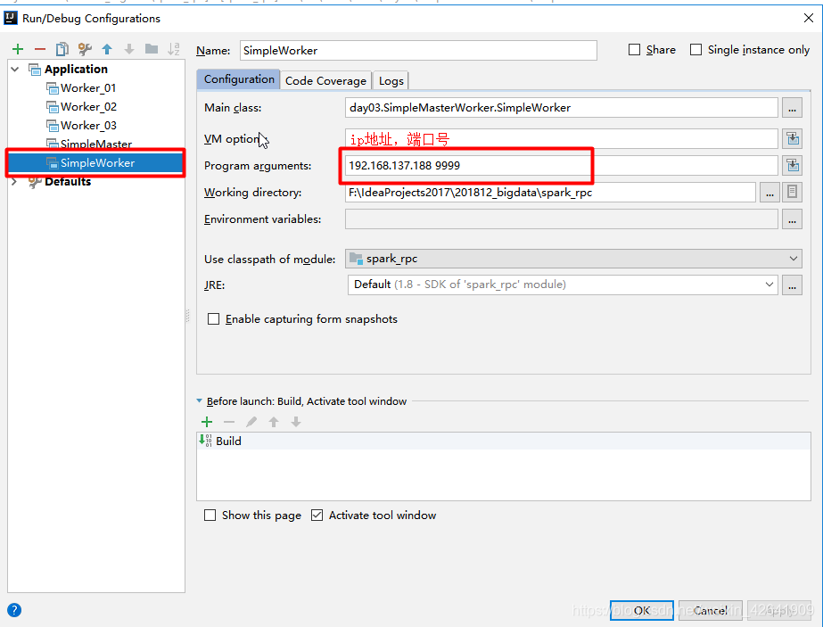823x627 pixels.
Task: Remove the selected configuration
Action: 40,49
